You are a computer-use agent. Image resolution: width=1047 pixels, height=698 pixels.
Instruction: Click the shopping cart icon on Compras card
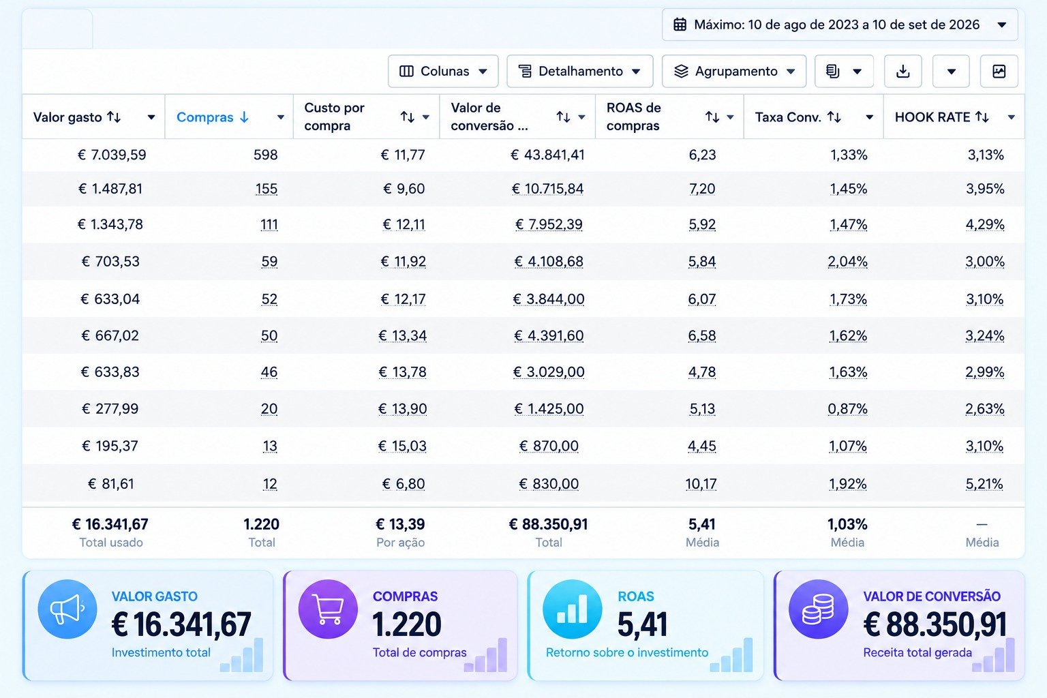click(328, 609)
